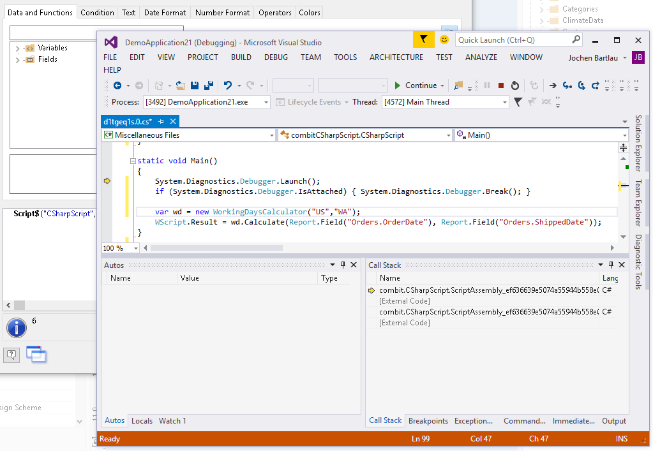Expand the Fields tree node
The height and width of the screenshot is (451, 653).
17,60
